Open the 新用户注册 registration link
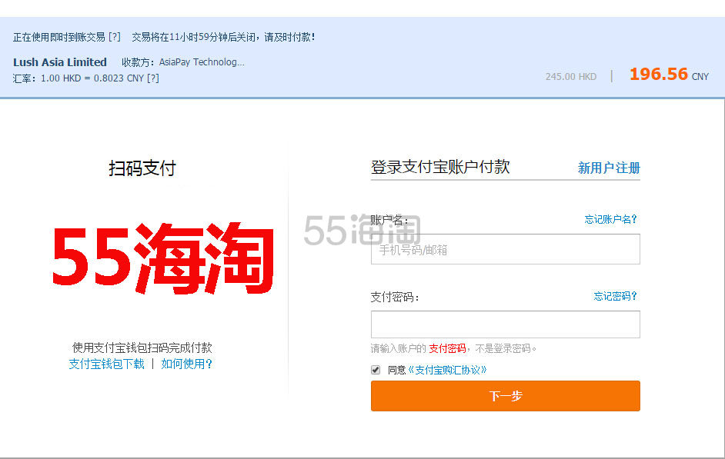This screenshot has height=459, width=725. (x=609, y=168)
